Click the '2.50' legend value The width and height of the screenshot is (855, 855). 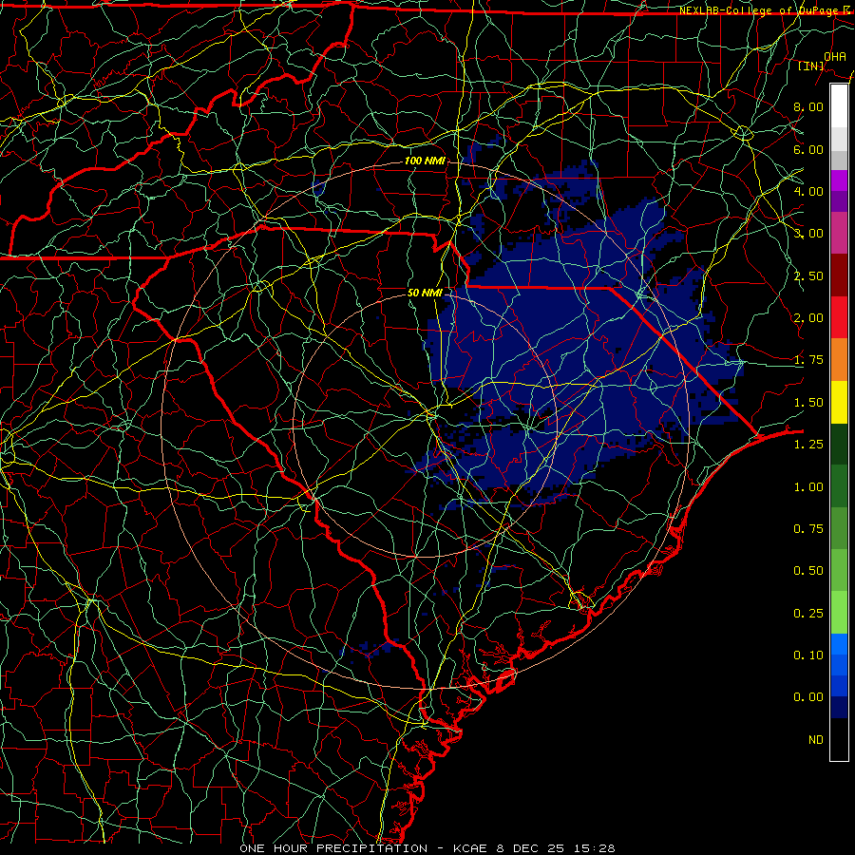coord(808,275)
